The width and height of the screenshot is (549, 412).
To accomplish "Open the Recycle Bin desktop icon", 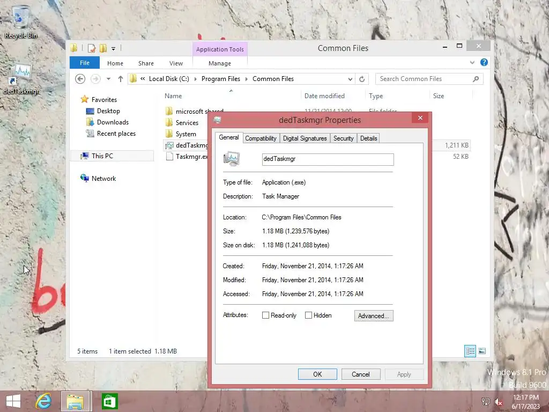I will pos(20,21).
